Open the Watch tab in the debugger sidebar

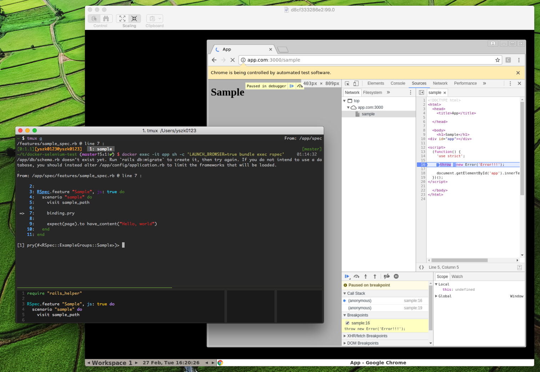tap(457, 276)
